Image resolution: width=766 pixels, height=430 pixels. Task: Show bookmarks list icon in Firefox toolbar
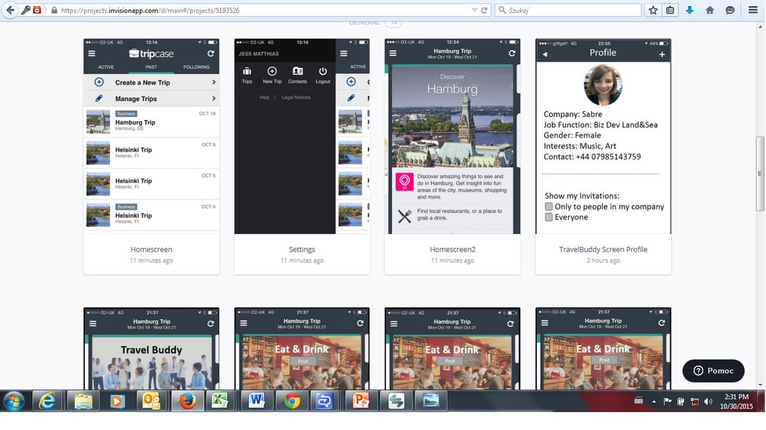click(670, 10)
